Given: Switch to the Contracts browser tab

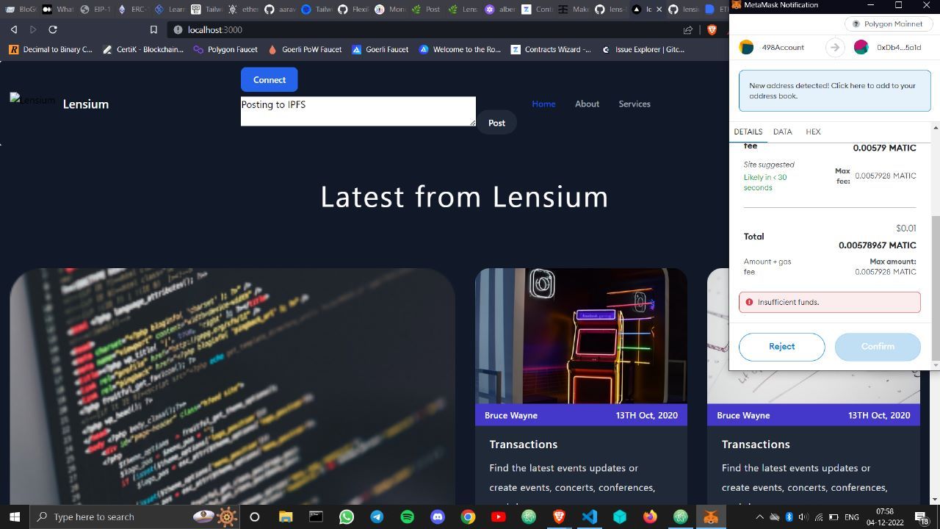Looking at the screenshot, I should 537,10.
